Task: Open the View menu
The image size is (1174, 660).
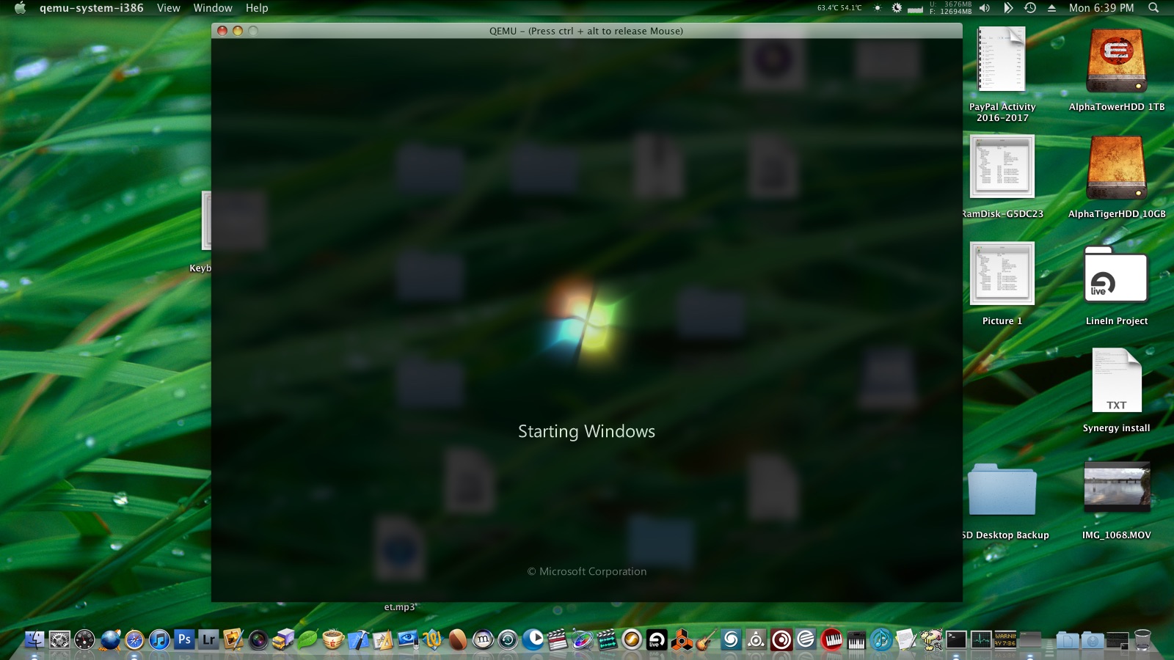Action: [168, 8]
